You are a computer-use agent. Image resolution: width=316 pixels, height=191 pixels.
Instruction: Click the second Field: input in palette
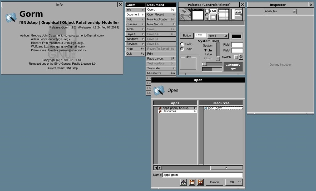click(237, 50)
